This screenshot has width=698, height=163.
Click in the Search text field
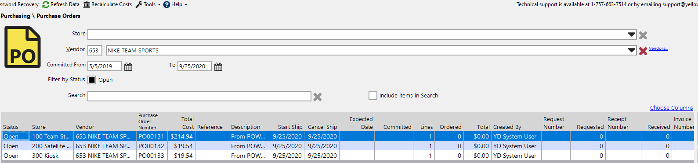click(199, 96)
